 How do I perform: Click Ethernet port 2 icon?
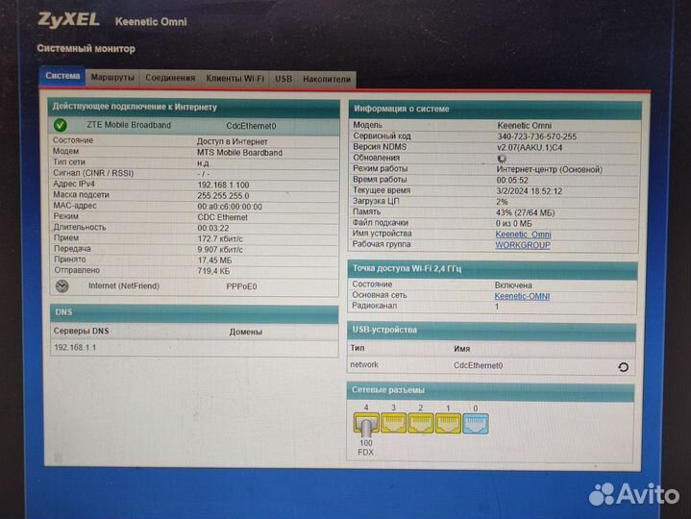tap(420, 422)
